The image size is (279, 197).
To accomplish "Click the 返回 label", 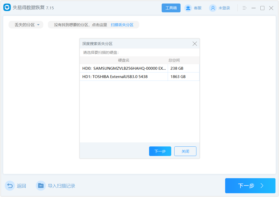I will pos(21,186).
